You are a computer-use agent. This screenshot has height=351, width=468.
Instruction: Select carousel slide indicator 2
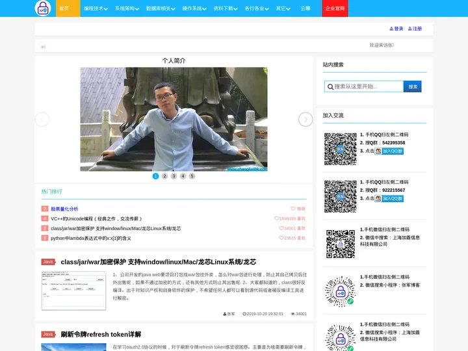coord(164,176)
